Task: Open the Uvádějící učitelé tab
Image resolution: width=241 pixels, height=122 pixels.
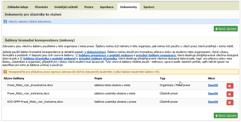Action: tap(66, 7)
